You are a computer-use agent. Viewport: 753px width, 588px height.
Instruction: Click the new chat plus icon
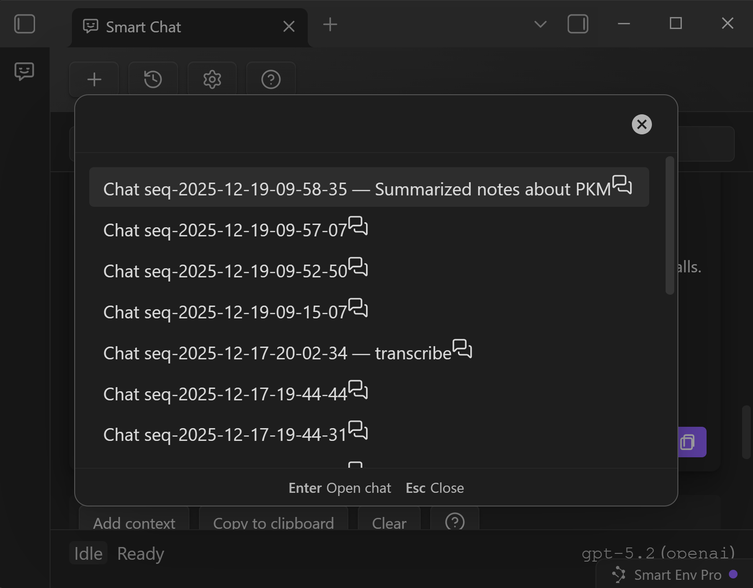(x=94, y=79)
